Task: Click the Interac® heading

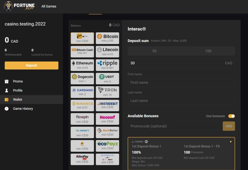Action: [137, 29]
